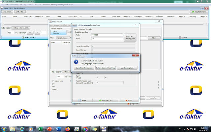
Task: Click the Tutup button
Action: (x=129, y=100)
